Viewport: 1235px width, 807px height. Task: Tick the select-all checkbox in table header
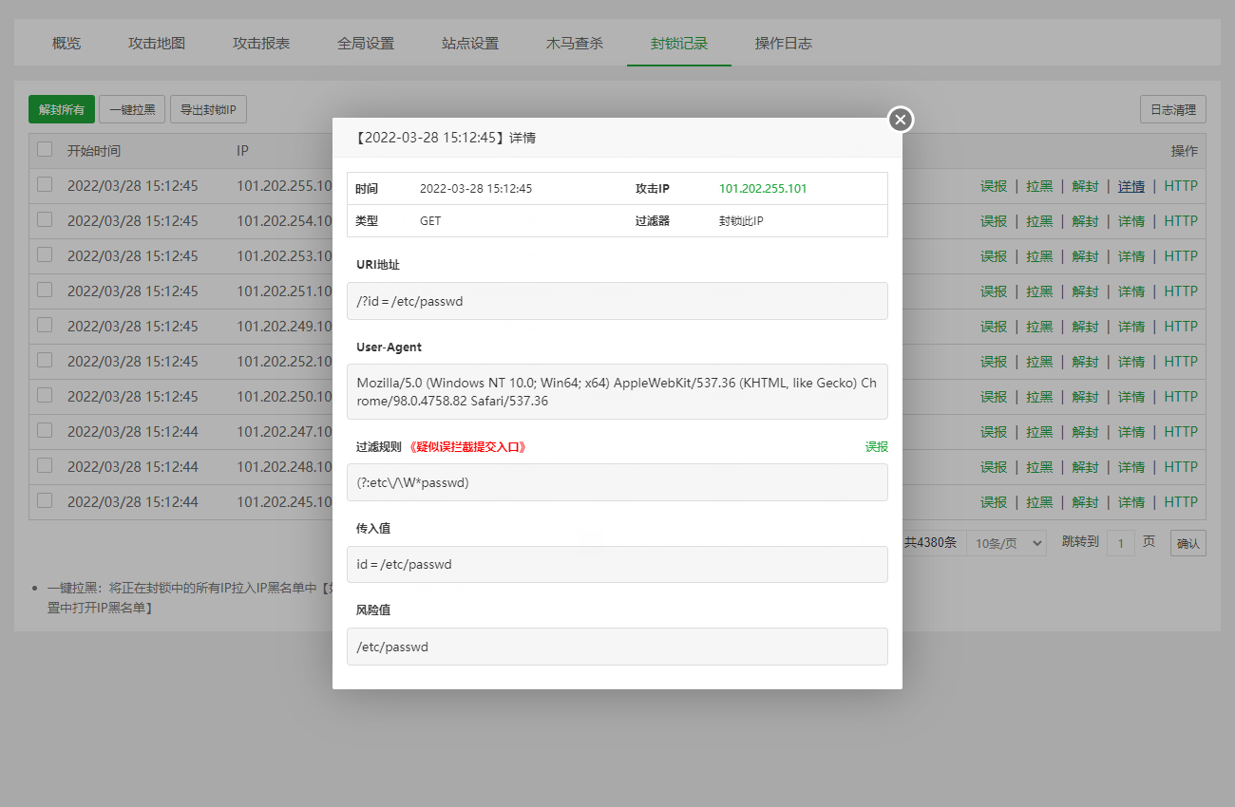click(x=45, y=149)
